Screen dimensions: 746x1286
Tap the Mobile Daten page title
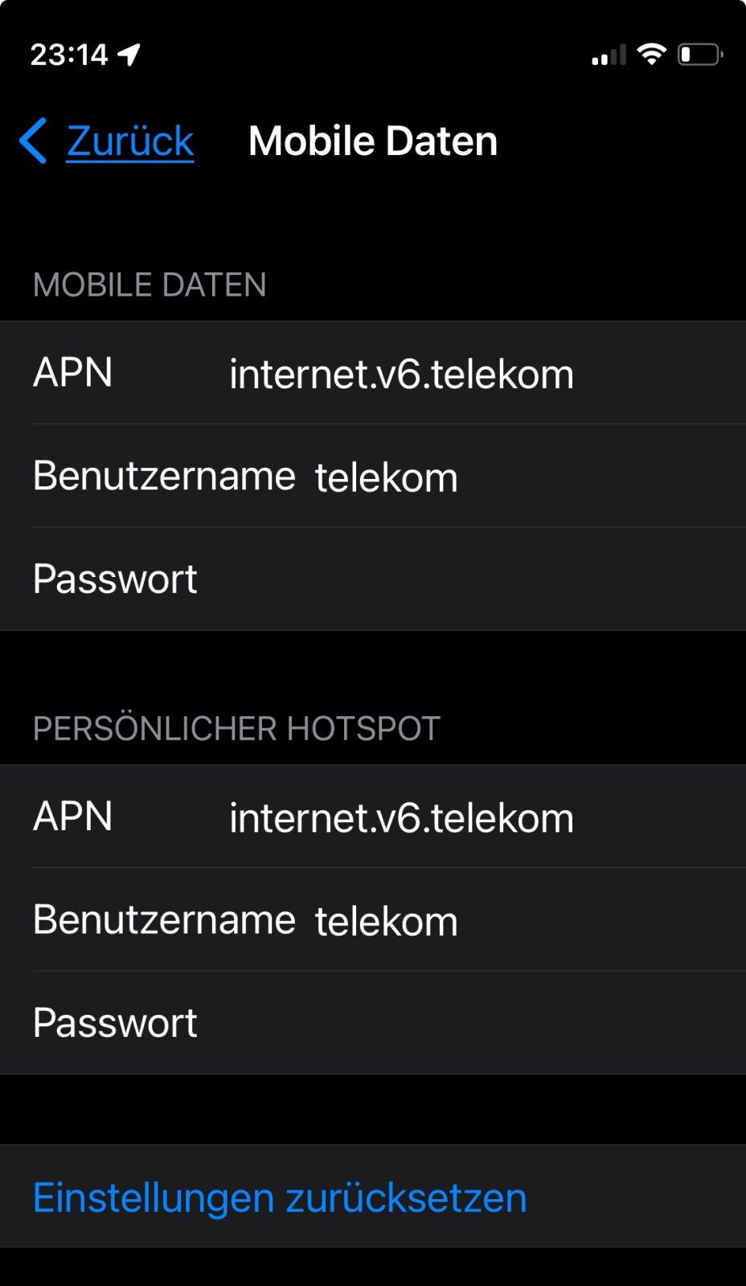pos(373,141)
